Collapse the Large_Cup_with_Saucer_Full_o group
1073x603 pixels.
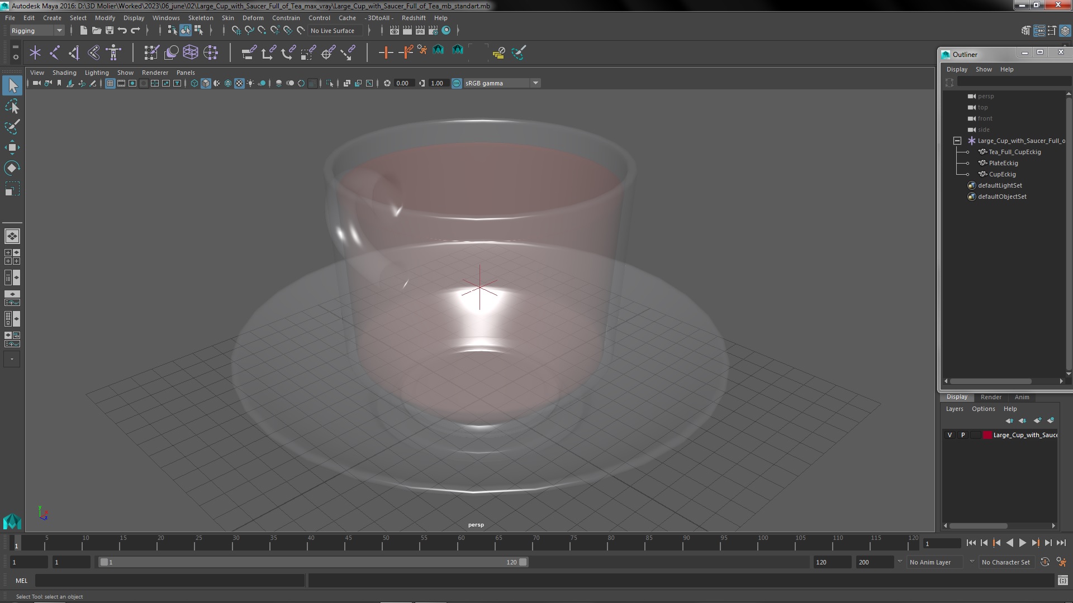point(957,141)
